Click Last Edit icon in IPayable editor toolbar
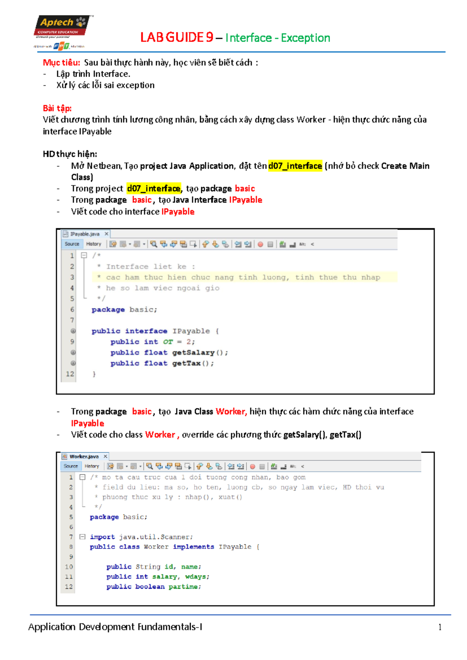Viewport: 467px width, 660px height. (x=113, y=244)
